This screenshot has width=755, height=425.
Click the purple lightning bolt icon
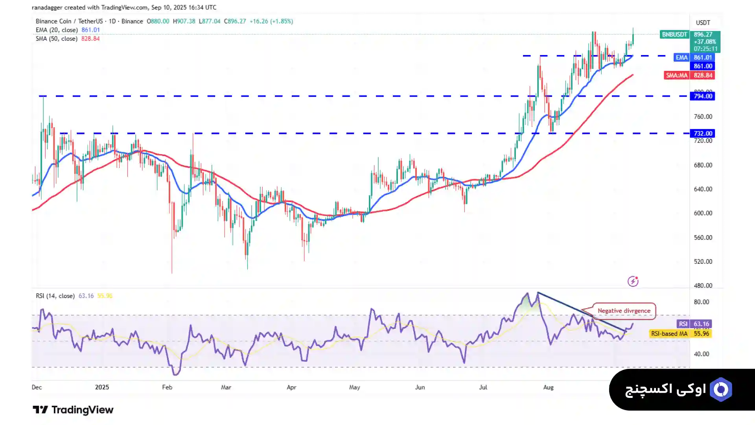633,281
